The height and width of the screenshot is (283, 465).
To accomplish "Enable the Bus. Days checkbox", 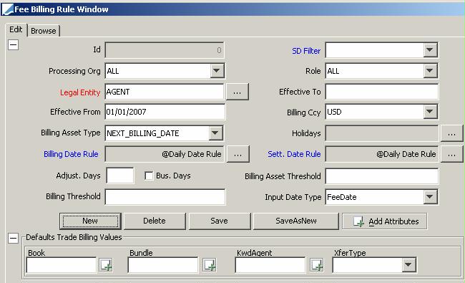I will click(149, 176).
